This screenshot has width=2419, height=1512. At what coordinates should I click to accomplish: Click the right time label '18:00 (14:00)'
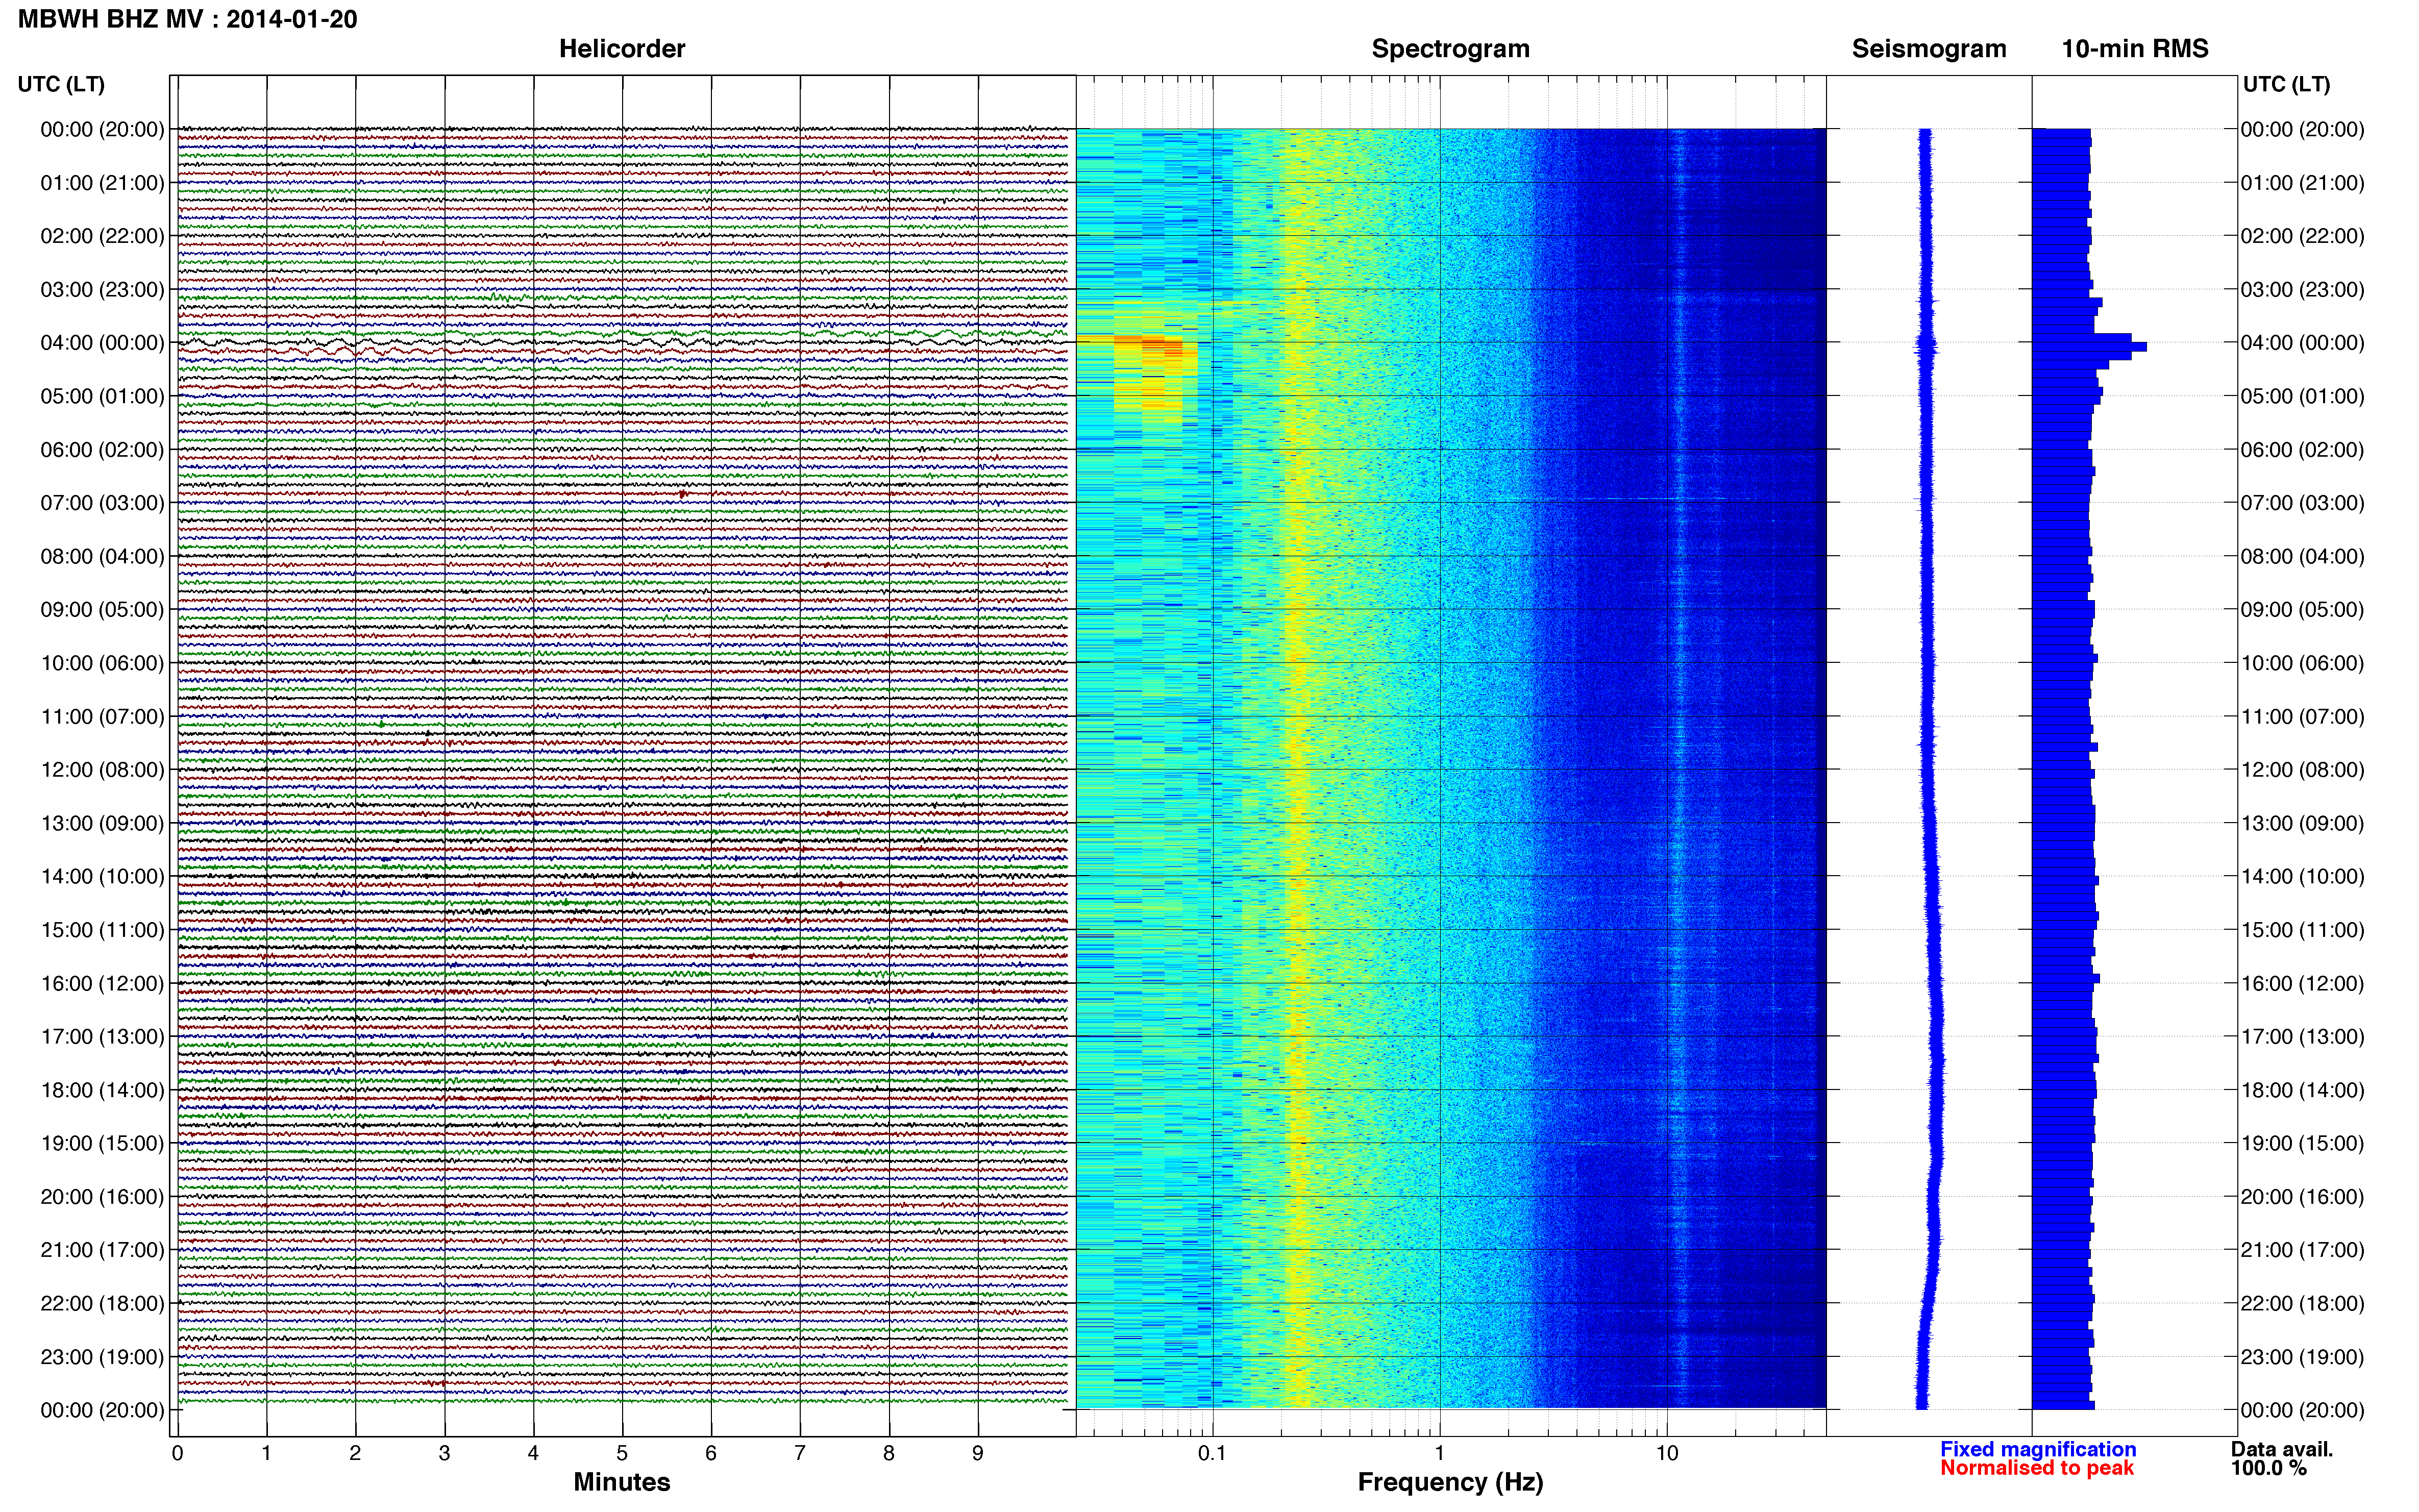2302,1091
